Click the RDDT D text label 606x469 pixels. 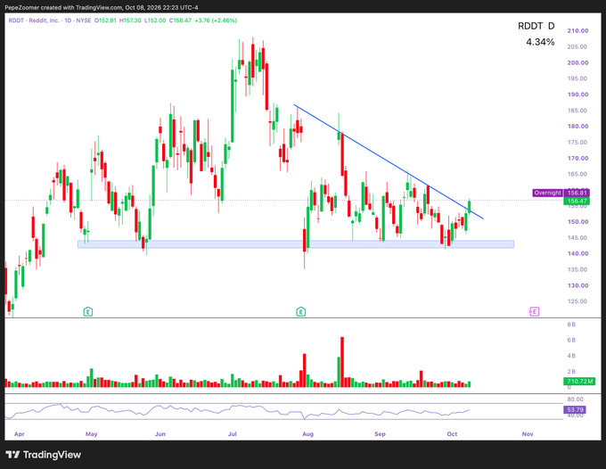point(536,26)
